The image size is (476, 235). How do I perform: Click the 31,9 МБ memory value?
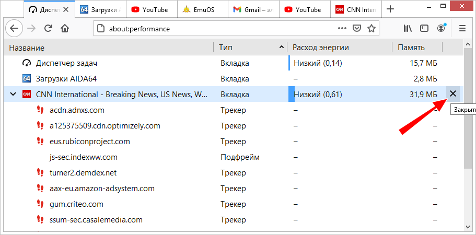coord(423,95)
